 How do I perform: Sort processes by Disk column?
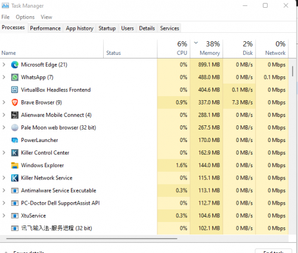coord(239,49)
